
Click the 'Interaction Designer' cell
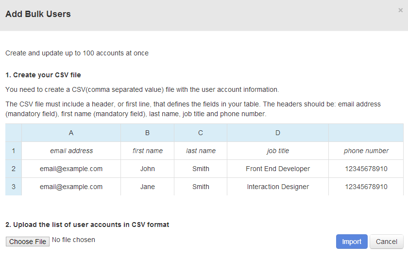coord(278,187)
